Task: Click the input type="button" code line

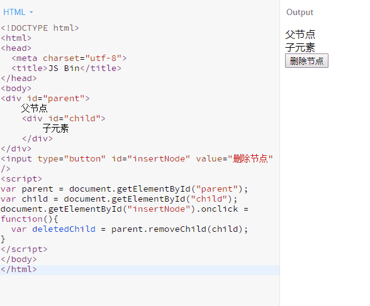Action: (x=137, y=159)
